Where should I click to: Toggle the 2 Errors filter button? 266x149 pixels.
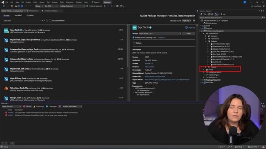point(27,107)
